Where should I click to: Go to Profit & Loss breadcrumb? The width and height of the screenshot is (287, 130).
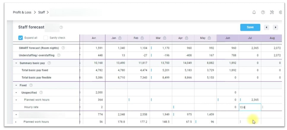[22, 12]
